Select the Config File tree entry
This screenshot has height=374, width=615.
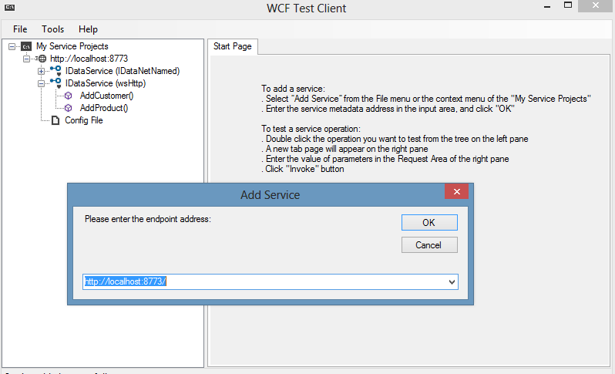(84, 120)
